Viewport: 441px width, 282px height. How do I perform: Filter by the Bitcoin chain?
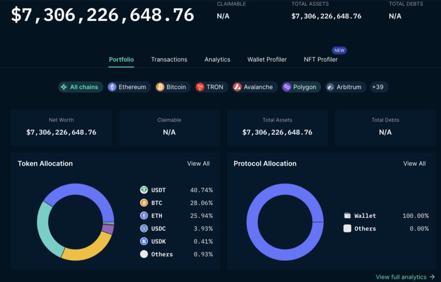[171, 87]
